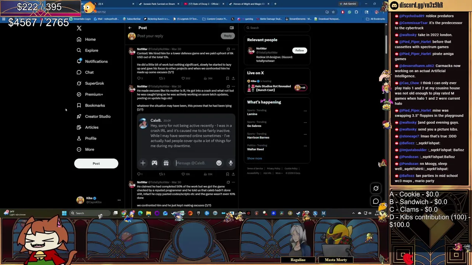Open Terms of Service footer link
Screen dimensions: 472x265
tap(255, 169)
